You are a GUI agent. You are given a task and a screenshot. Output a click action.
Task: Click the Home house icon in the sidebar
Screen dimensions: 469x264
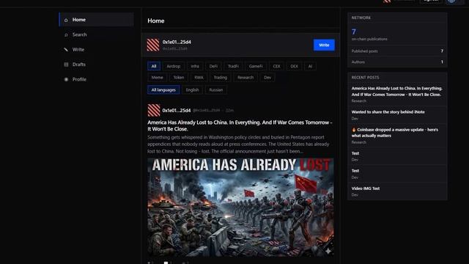tap(66, 20)
